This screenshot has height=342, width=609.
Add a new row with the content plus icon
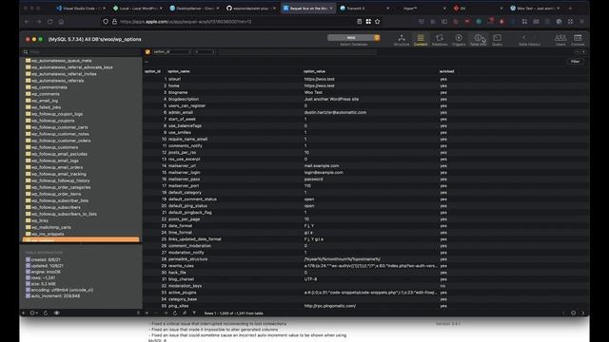point(147,313)
